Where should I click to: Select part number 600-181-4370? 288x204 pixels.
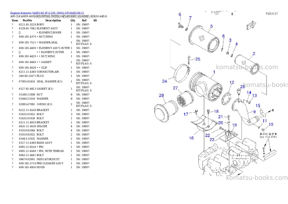pyautogui.click(x=27, y=37)
